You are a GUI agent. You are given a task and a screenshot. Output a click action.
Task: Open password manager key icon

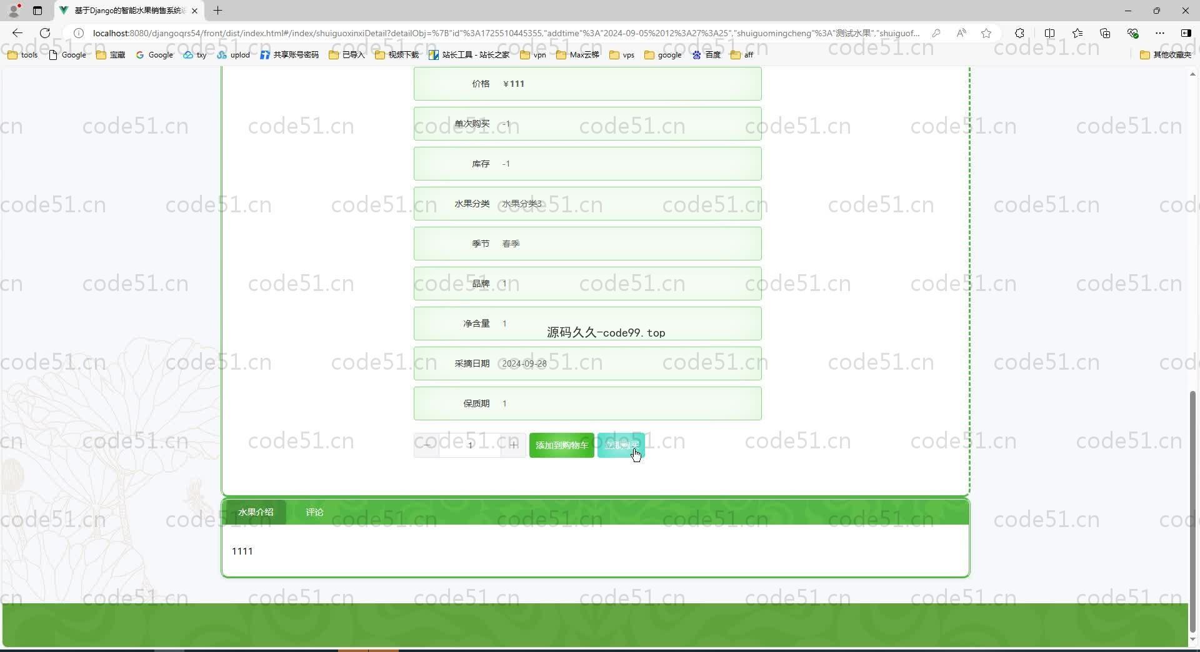click(x=936, y=33)
